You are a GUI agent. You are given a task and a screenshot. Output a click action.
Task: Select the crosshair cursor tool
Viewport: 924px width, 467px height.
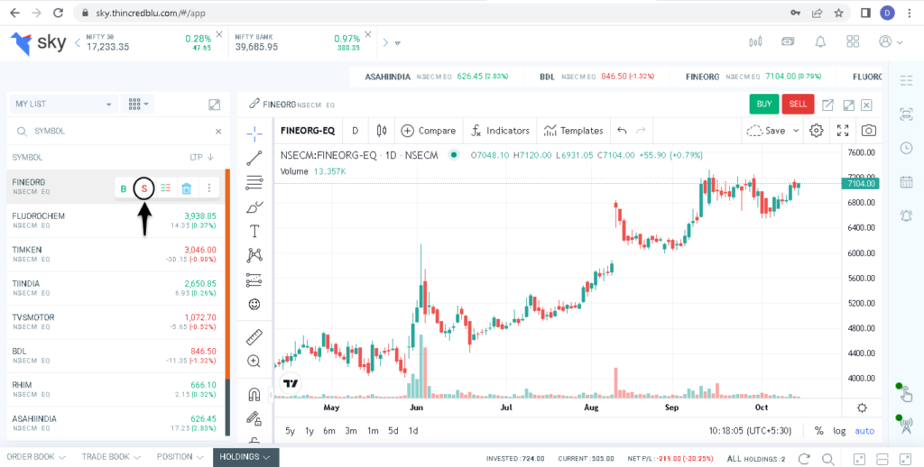coord(254,133)
